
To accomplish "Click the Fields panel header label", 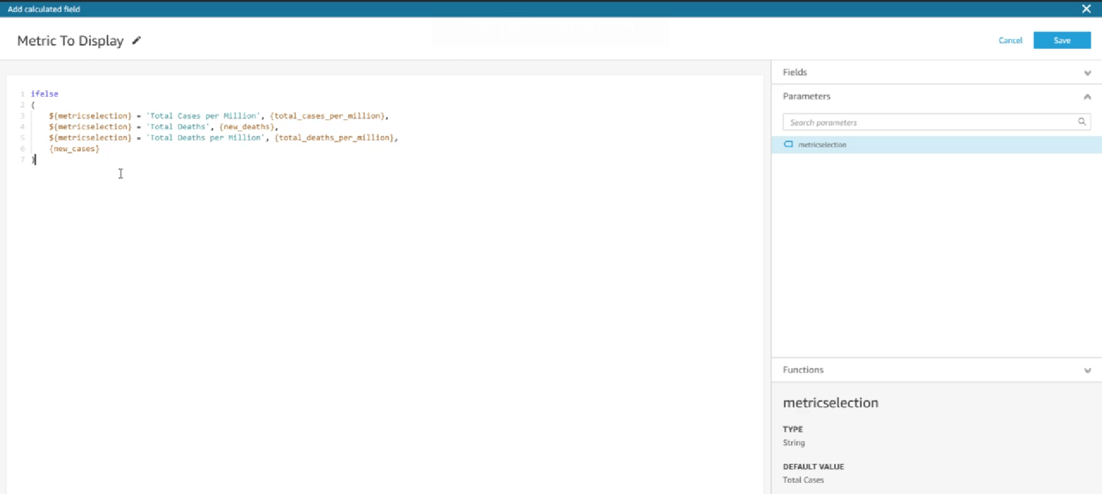I will tap(794, 72).
